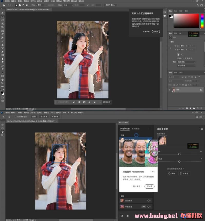This screenshot has width=205, height=221.
Task: Select subtract from selection mode
Action: tap(23, 5)
